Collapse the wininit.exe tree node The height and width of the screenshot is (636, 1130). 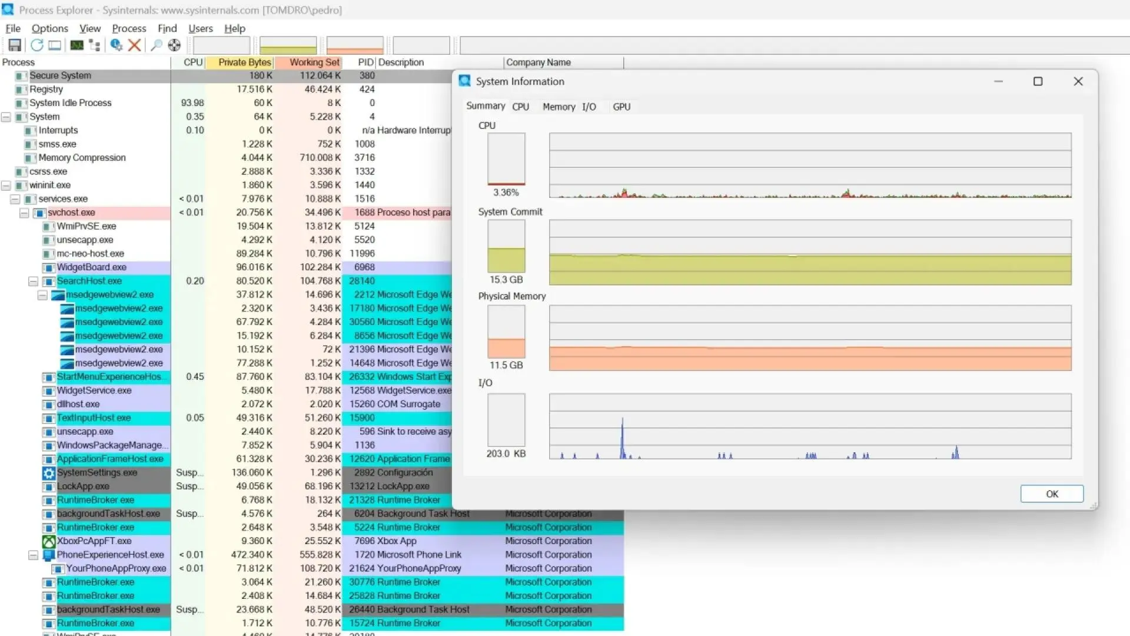pos(6,185)
